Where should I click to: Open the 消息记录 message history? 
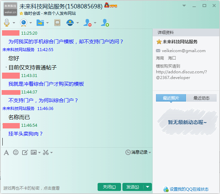[x=139, y=152]
